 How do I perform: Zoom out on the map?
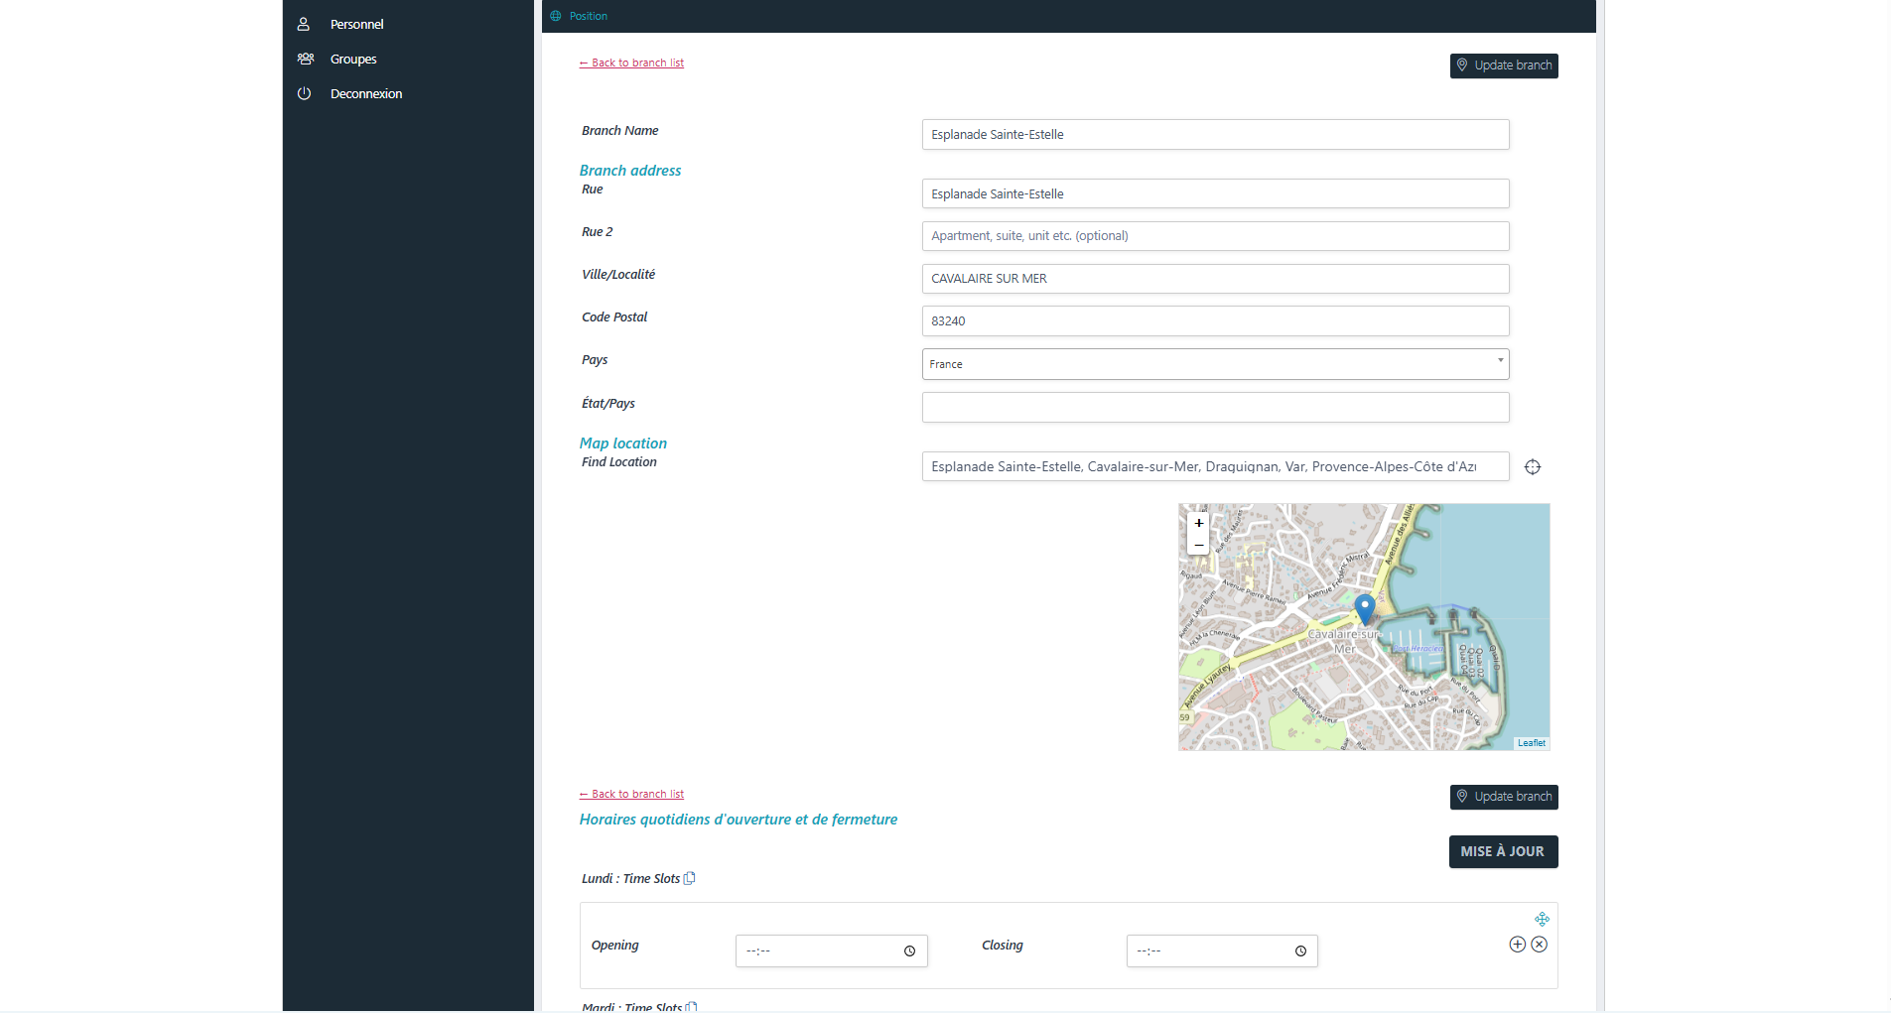click(x=1199, y=545)
